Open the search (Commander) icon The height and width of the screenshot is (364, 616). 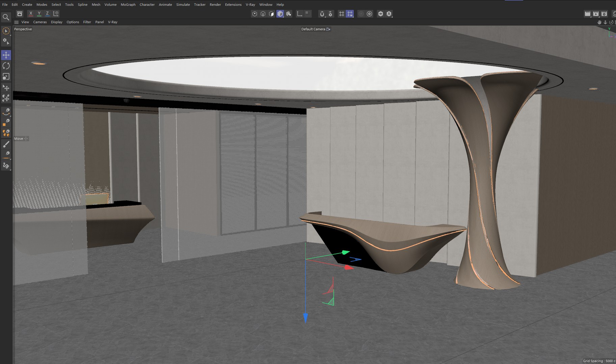point(6,17)
